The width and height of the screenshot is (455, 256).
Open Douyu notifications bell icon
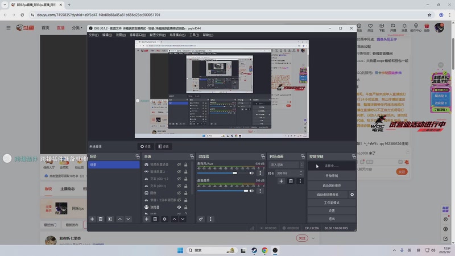404,27
